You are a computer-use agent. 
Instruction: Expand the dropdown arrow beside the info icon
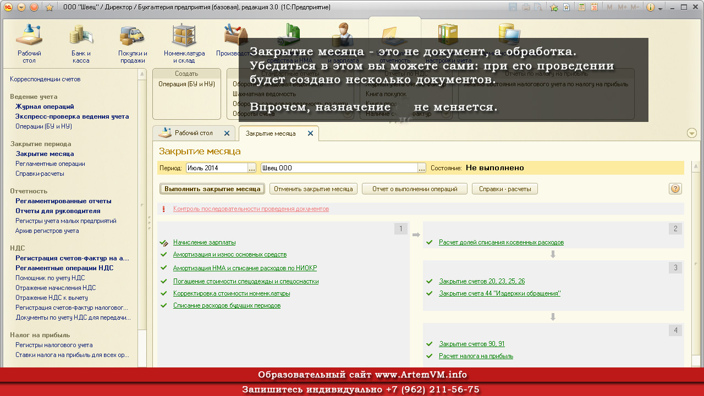click(660, 8)
